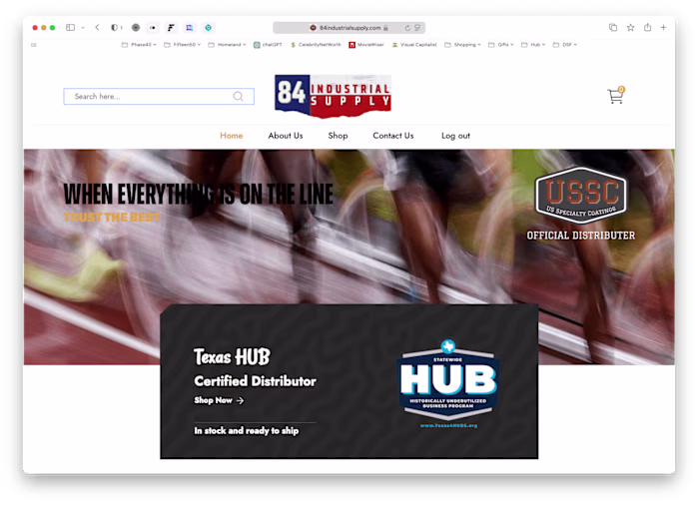Click the USSC US Specialty Coatings badge
699x505 pixels.
point(581,196)
